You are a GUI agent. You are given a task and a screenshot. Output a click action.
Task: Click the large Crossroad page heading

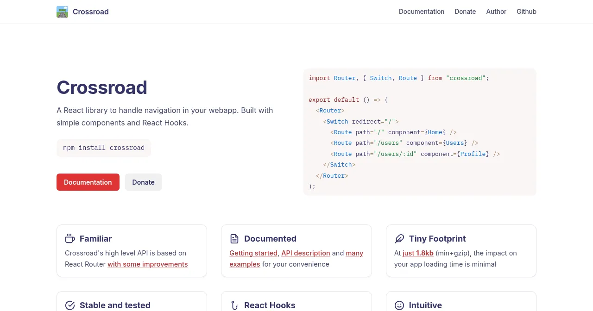click(102, 87)
